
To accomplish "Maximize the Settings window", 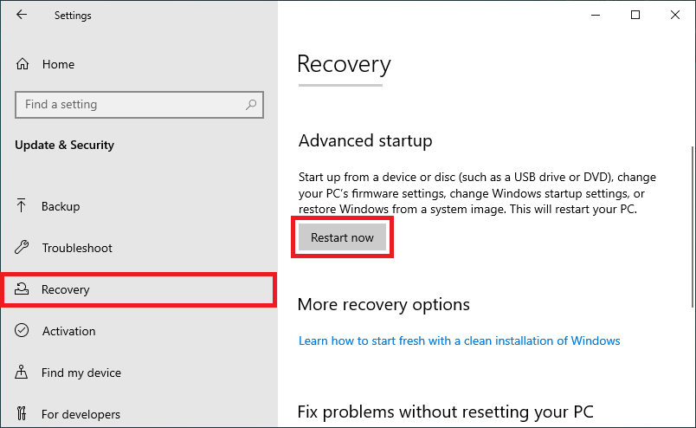I will 635,15.
